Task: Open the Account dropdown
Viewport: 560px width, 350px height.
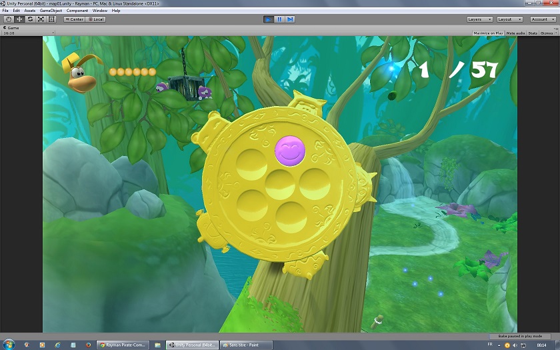Action: 543,19
